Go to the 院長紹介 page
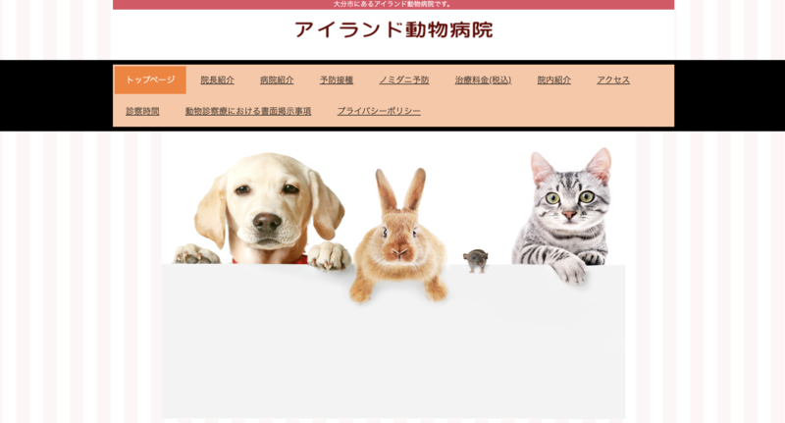The height and width of the screenshot is (423, 785). pos(217,80)
